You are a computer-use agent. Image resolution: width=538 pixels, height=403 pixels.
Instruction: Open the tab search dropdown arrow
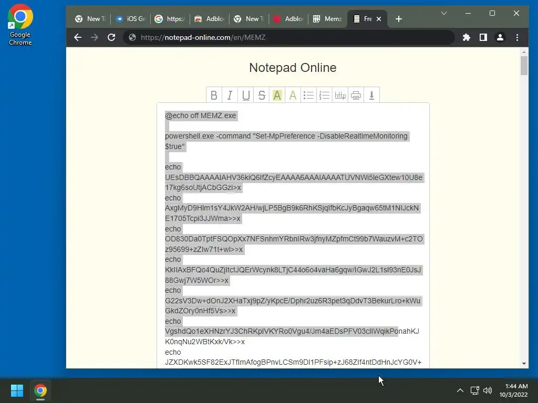[443, 13]
